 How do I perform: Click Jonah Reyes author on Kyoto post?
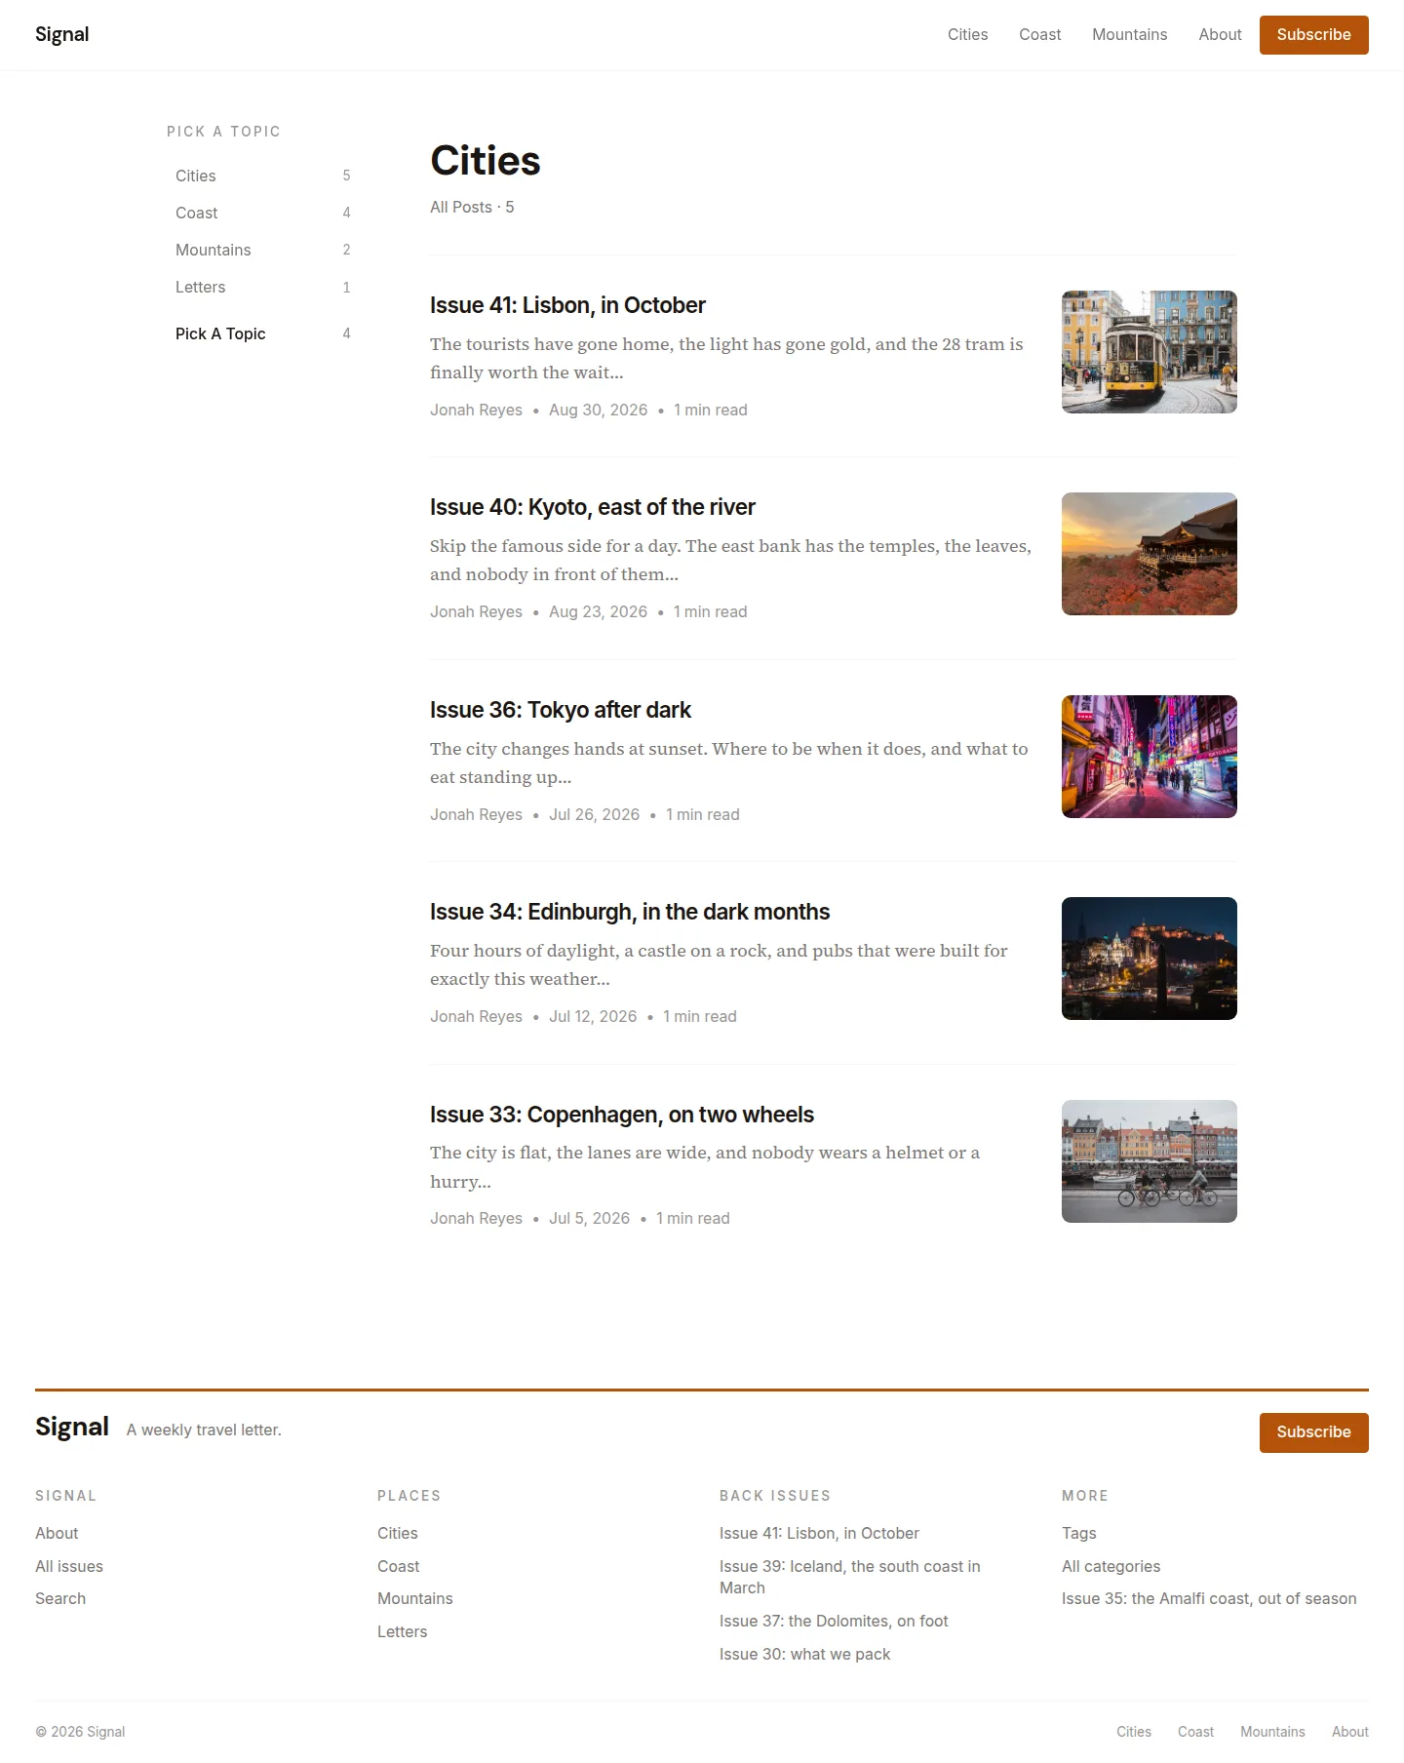pos(476,611)
